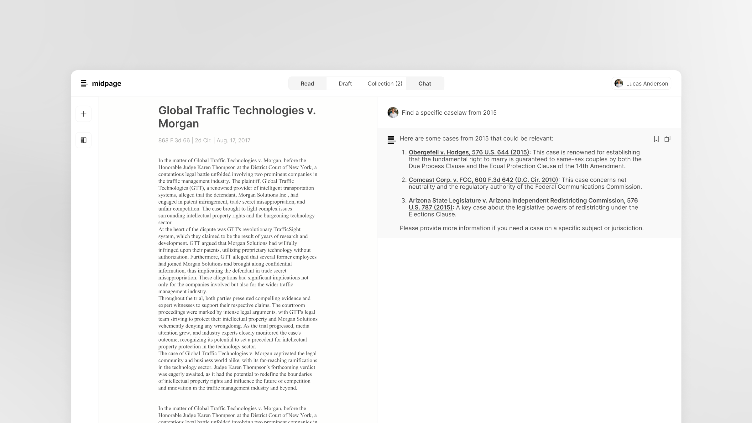The width and height of the screenshot is (752, 423).
Task: Open Lucas Anderson's profile picture
Action: (x=618, y=83)
